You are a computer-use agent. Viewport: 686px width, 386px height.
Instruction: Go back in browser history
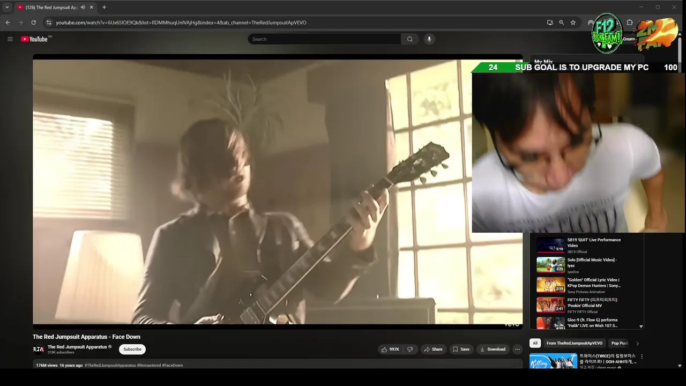click(8, 23)
